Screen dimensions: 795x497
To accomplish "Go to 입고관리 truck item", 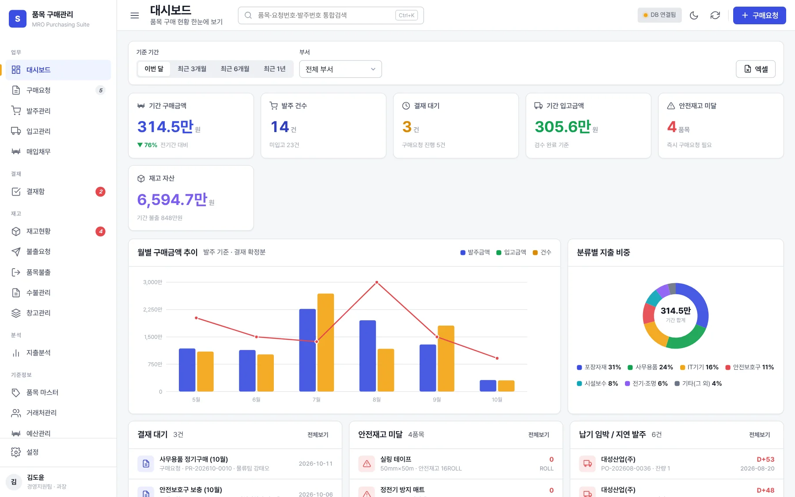I will point(58,131).
